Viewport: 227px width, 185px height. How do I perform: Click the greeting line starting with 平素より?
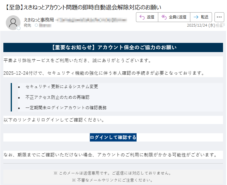[x=77, y=60]
